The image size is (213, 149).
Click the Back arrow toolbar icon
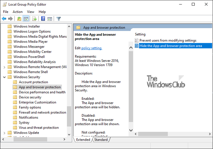[x=4, y=19]
